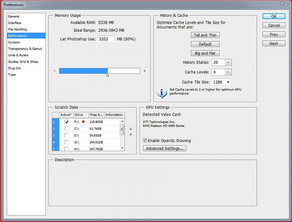Apply the Default cache preset
The height and width of the screenshot is (222, 292).
click(205, 44)
